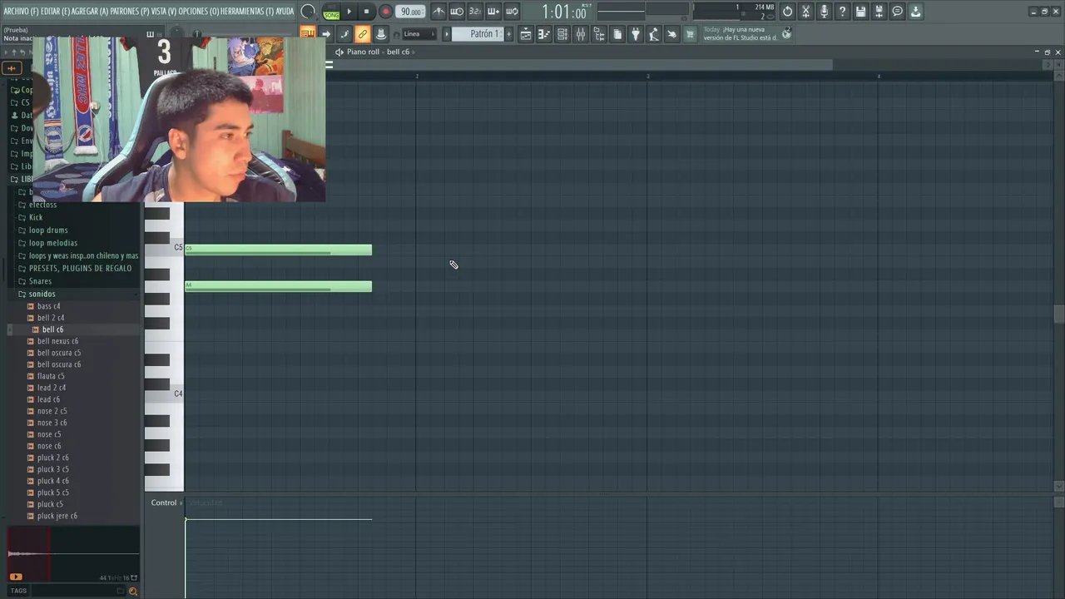1065x599 pixels.
Task: Click the 1:01:00 time display
Action: click(x=564, y=12)
